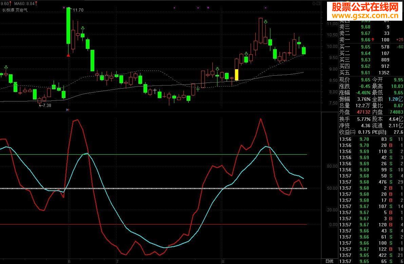
Task: Click the 总量 value 12.2万
Action: [363, 106]
